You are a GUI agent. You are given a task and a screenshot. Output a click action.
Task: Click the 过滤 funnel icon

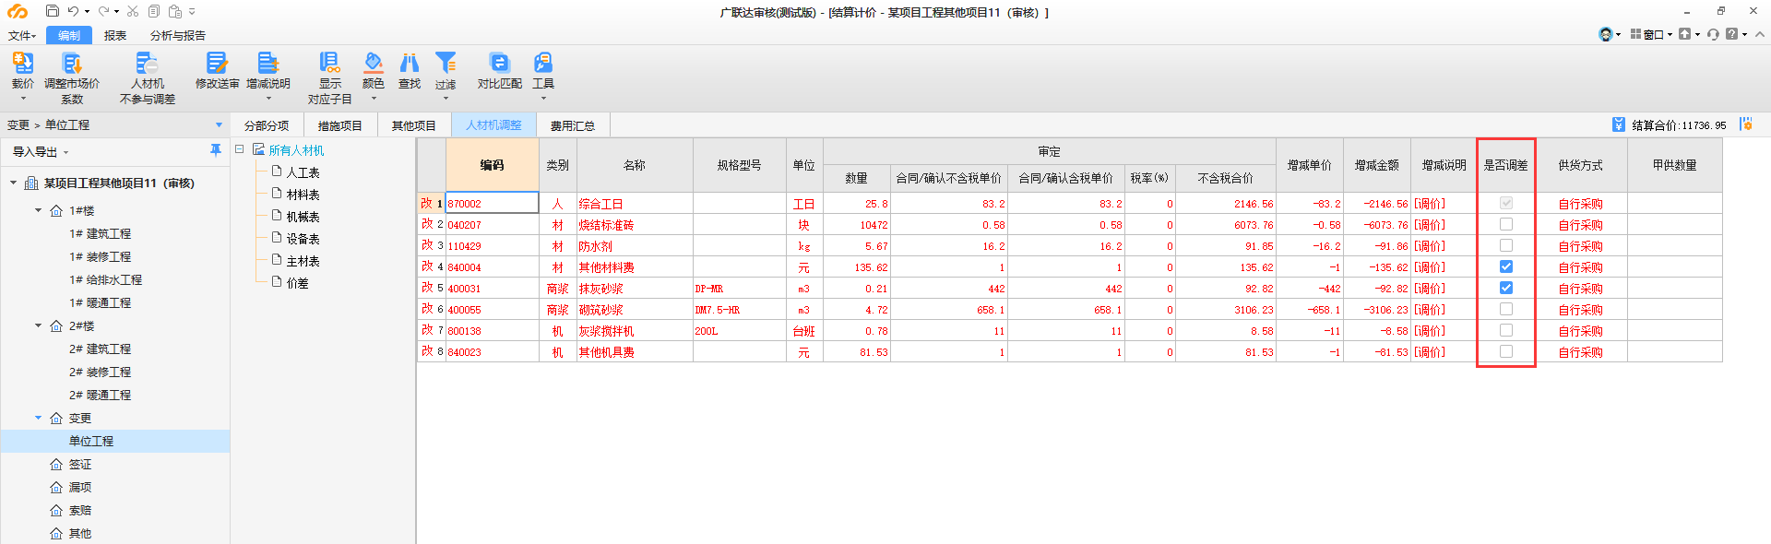click(x=446, y=64)
